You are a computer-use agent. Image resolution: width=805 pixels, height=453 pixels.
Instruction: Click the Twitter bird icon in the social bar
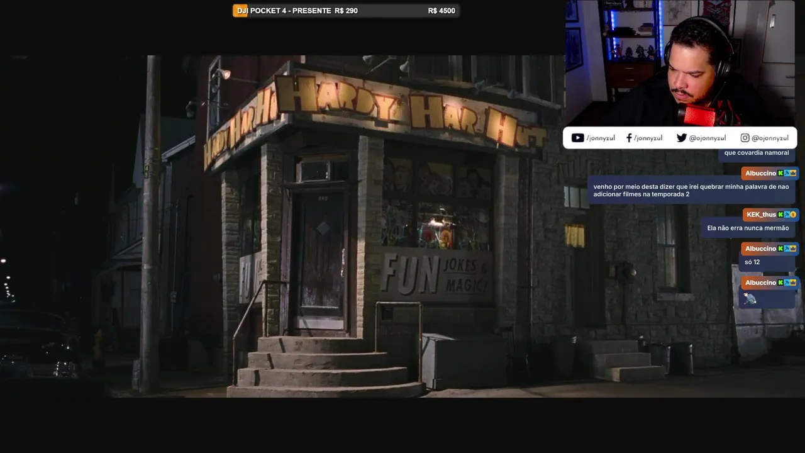pos(682,138)
